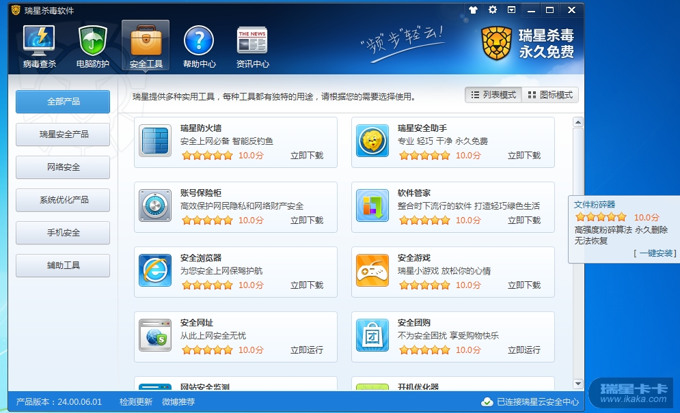Click the 瑞星安全助手 lion icon

click(x=372, y=141)
